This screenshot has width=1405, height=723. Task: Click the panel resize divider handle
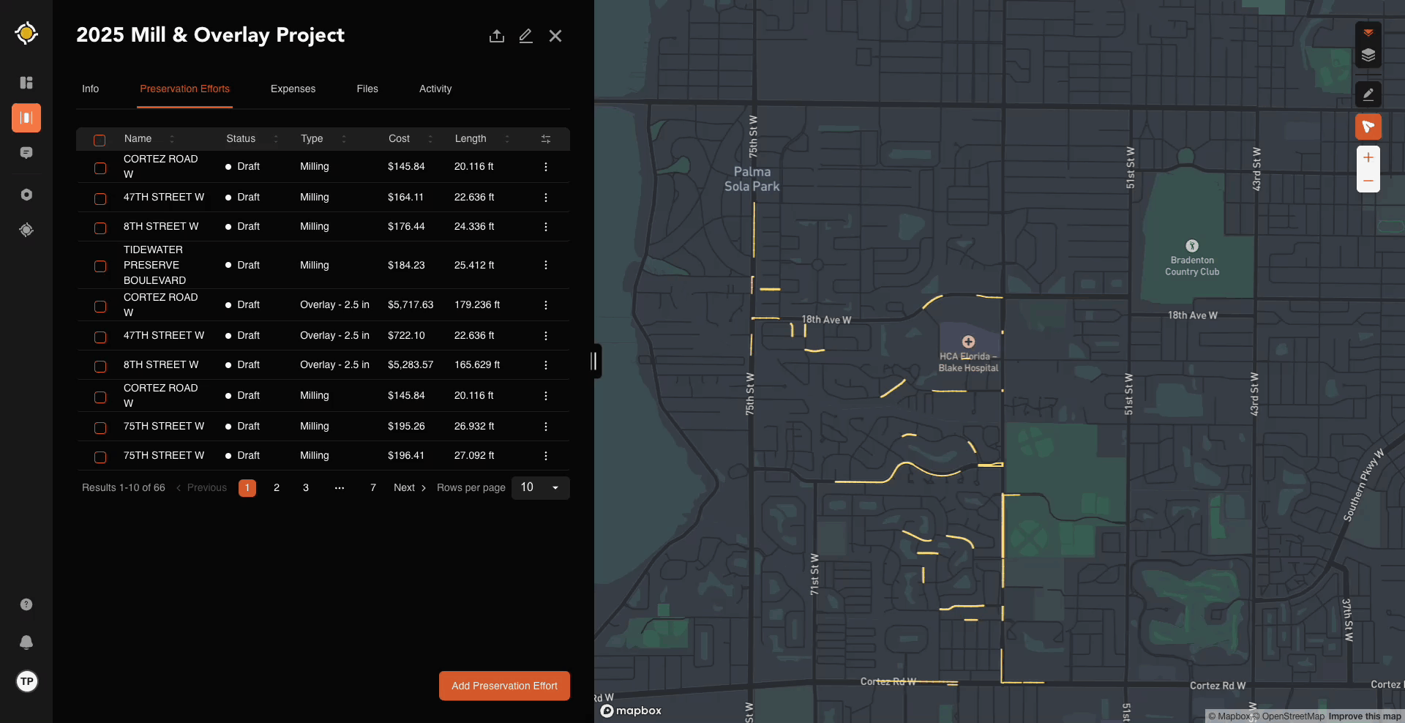pyautogui.click(x=594, y=361)
